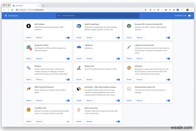The height and width of the screenshot is (131, 196).
Task: Click the TunnelBear VPN bear icon
Action: pyautogui.click(x=29, y=110)
